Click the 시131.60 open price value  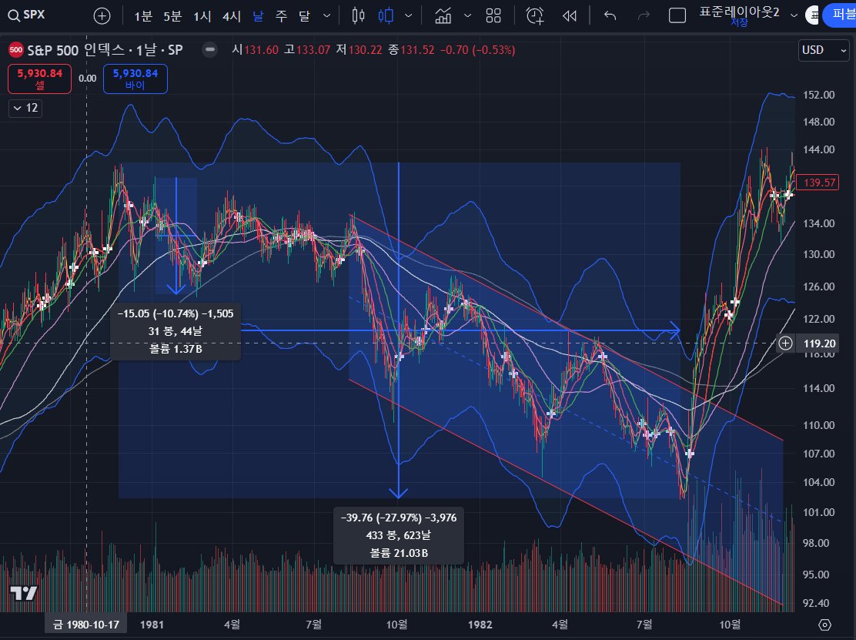pos(255,50)
